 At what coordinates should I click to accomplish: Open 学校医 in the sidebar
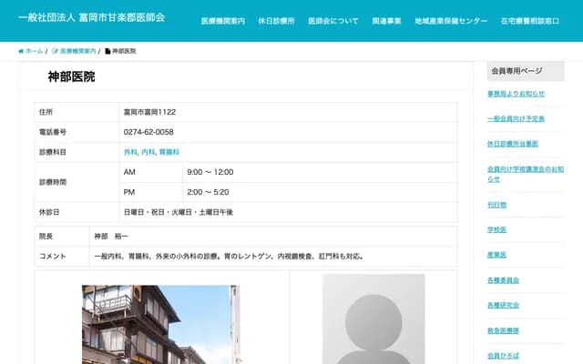pos(496,229)
